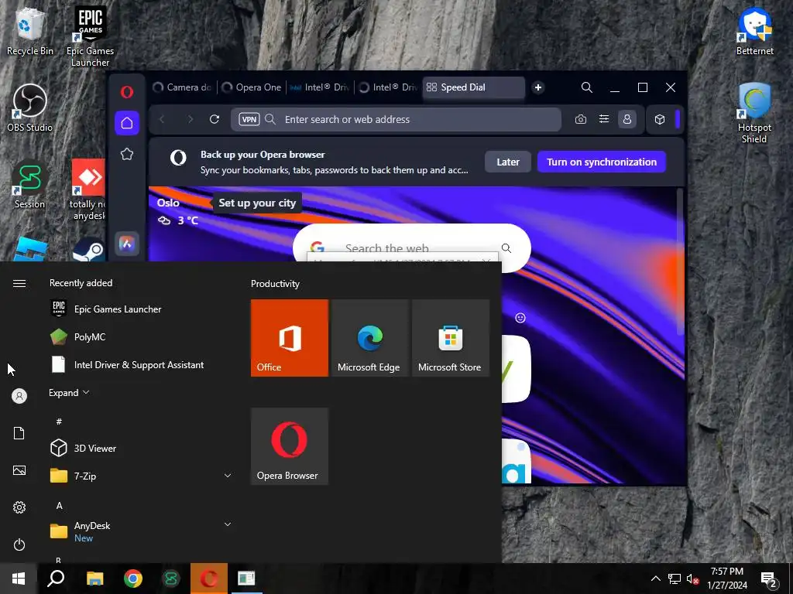Open Easy Setup sliders icon
The width and height of the screenshot is (793, 594).
coord(604,119)
